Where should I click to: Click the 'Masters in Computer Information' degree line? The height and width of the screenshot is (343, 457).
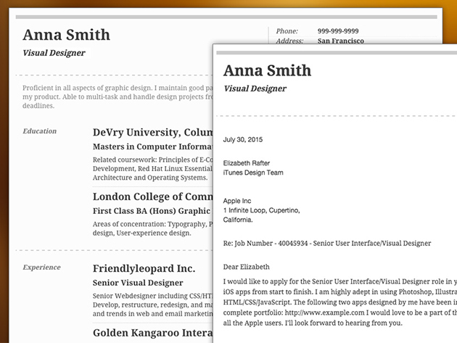click(153, 146)
